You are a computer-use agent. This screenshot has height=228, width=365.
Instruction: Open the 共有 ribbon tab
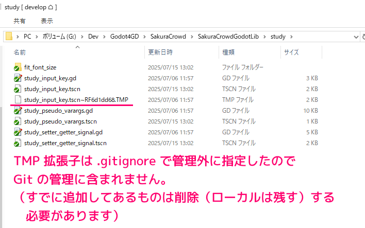point(20,21)
